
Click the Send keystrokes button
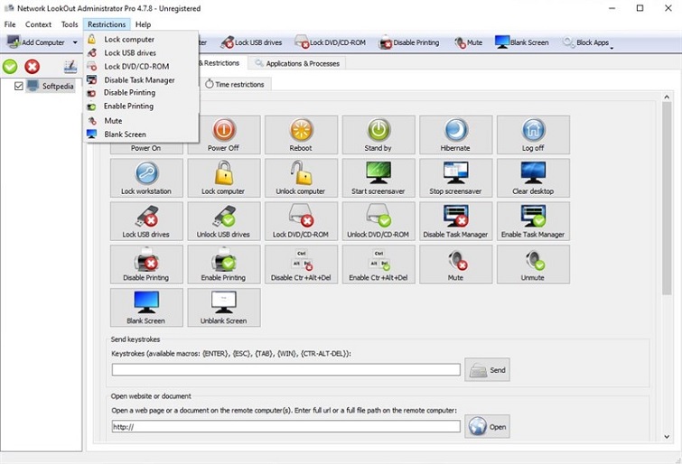[x=488, y=370]
